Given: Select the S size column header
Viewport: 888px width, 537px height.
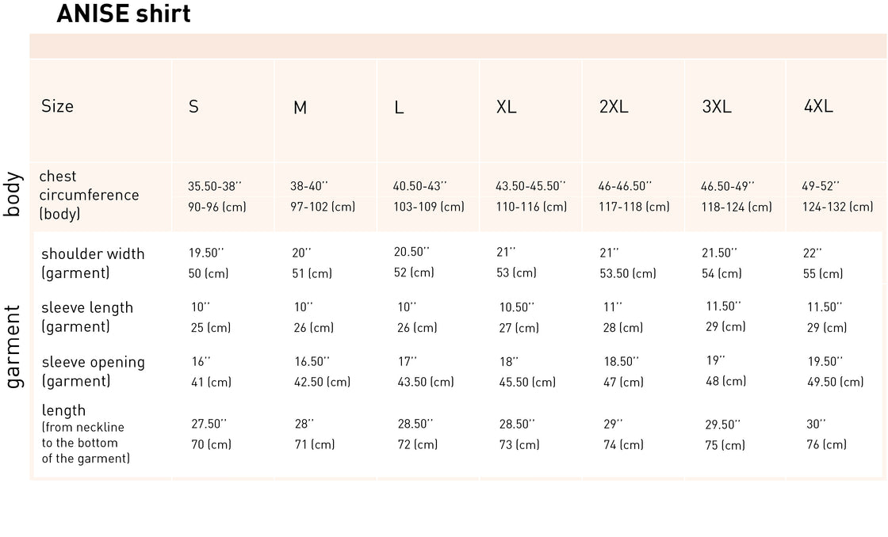Looking at the screenshot, I should (193, 107).
